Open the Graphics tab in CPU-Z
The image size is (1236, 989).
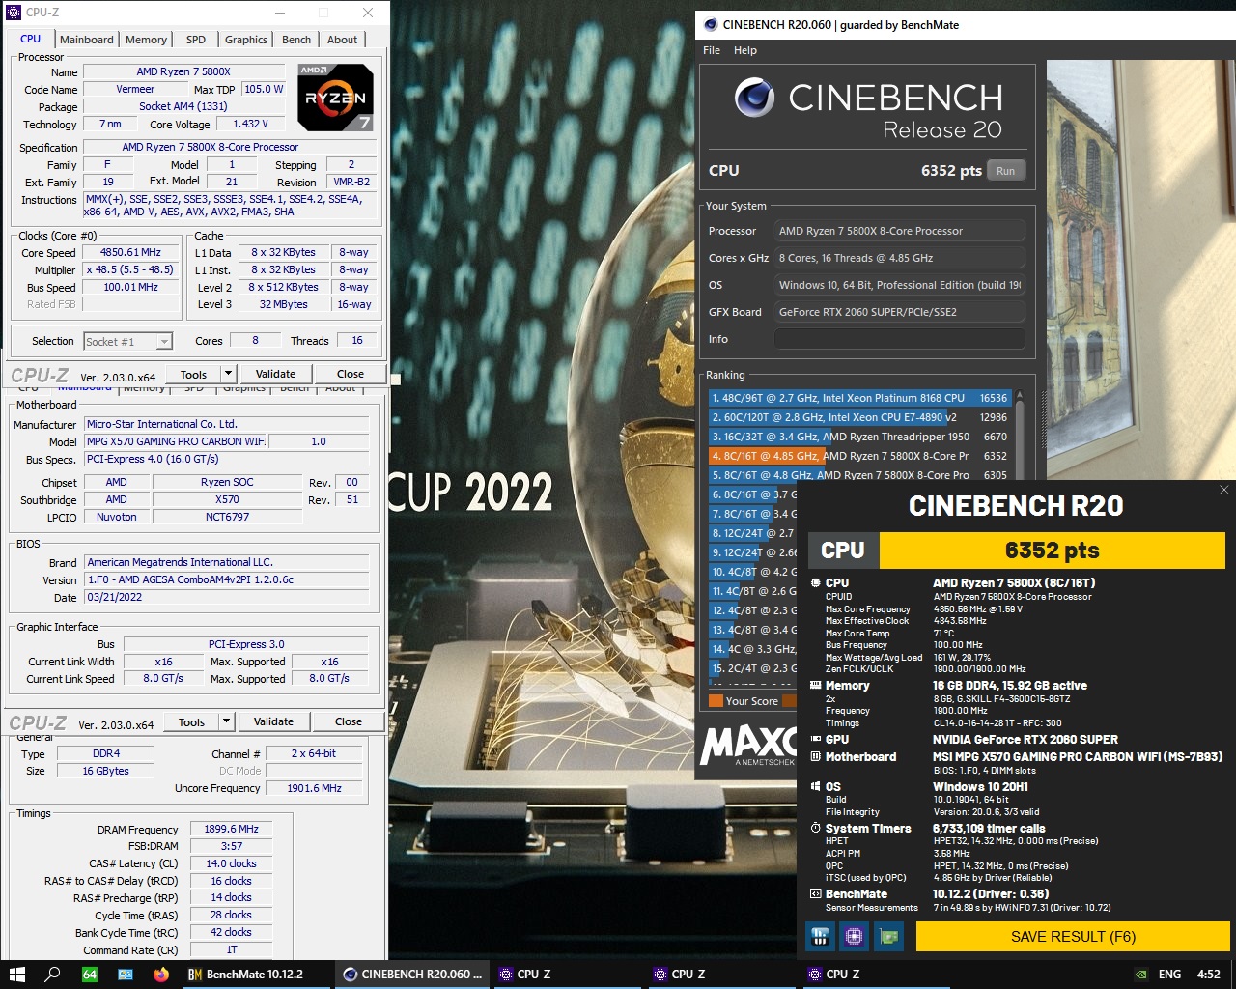245,40
